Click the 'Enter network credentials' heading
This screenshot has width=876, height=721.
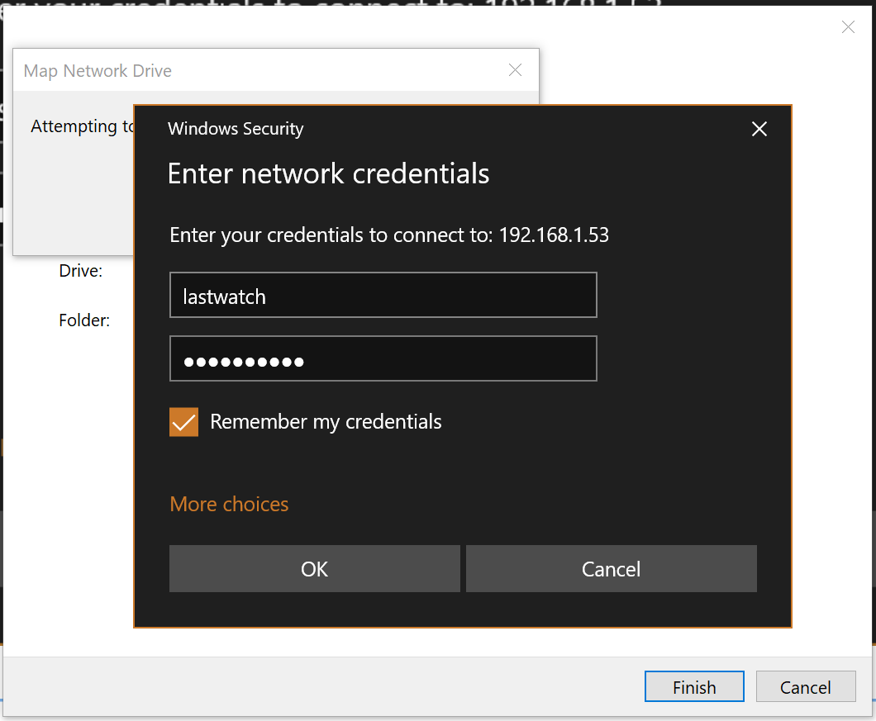tap(329, 173)
